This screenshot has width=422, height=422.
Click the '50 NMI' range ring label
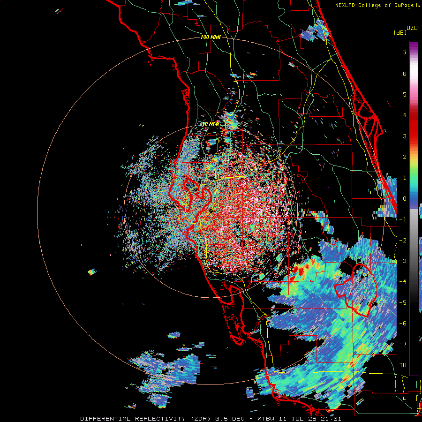211,124
